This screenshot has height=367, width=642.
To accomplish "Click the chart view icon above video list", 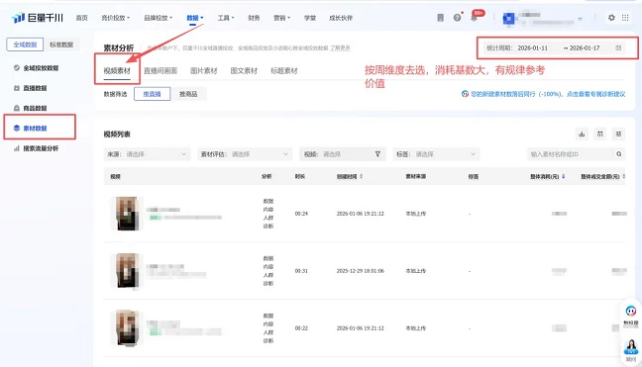I will tap(582, 135).
